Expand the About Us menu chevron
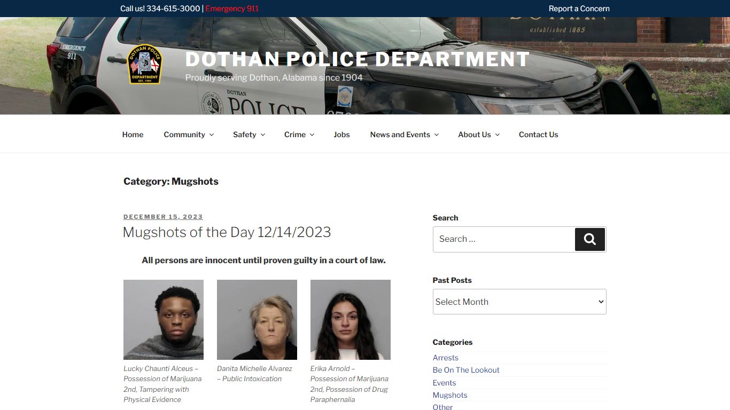The width and height of the screenshot is (730, 410). tap(498, 135)
